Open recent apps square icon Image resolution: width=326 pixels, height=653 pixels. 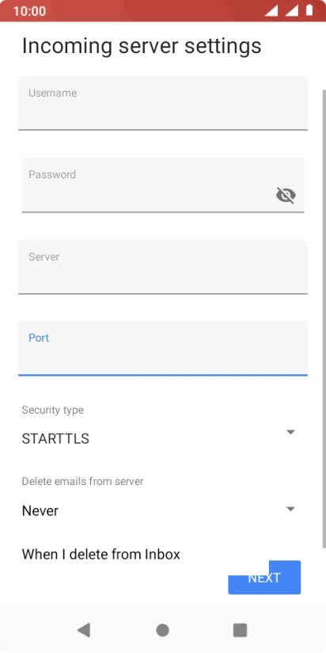click(x=241, y=630)
